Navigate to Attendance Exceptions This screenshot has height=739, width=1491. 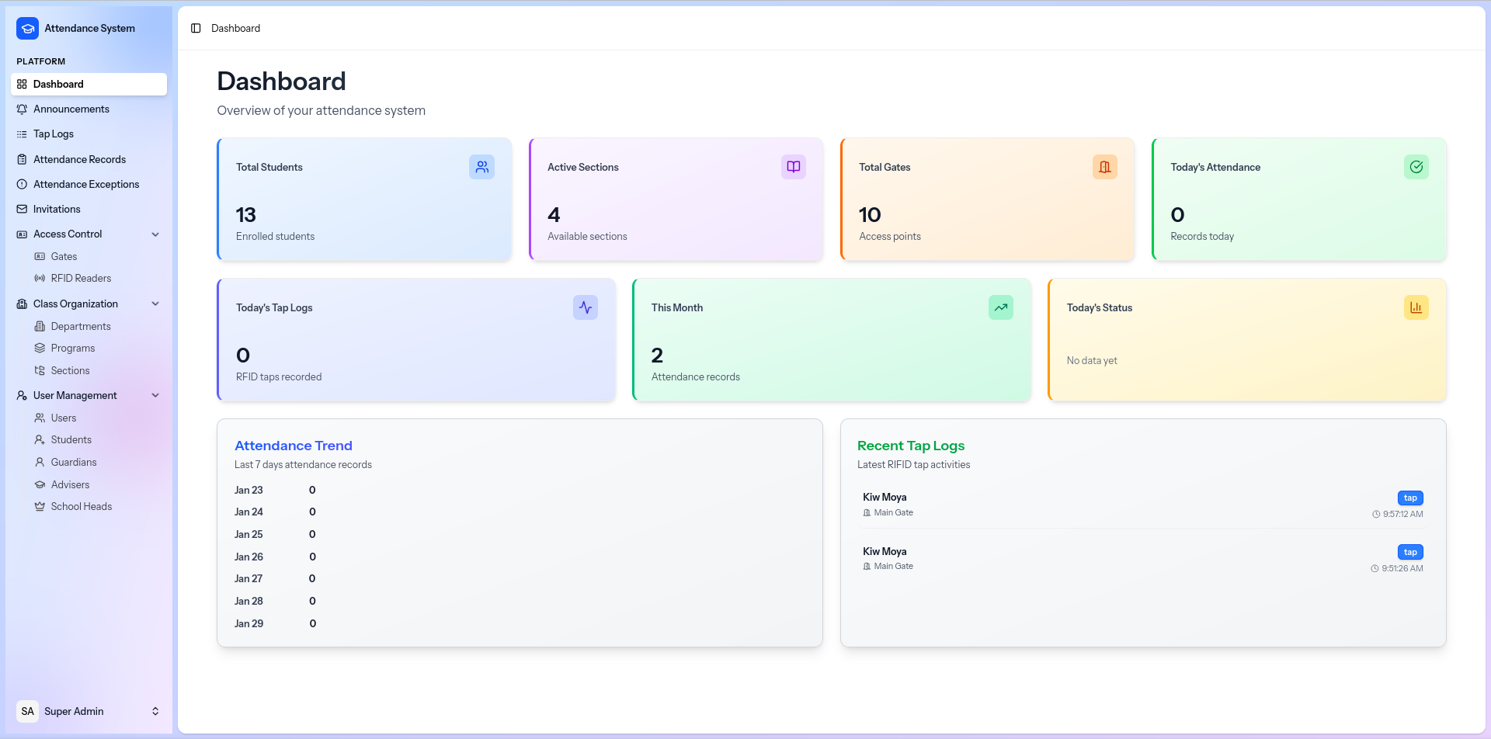click(x=86, y=185)
